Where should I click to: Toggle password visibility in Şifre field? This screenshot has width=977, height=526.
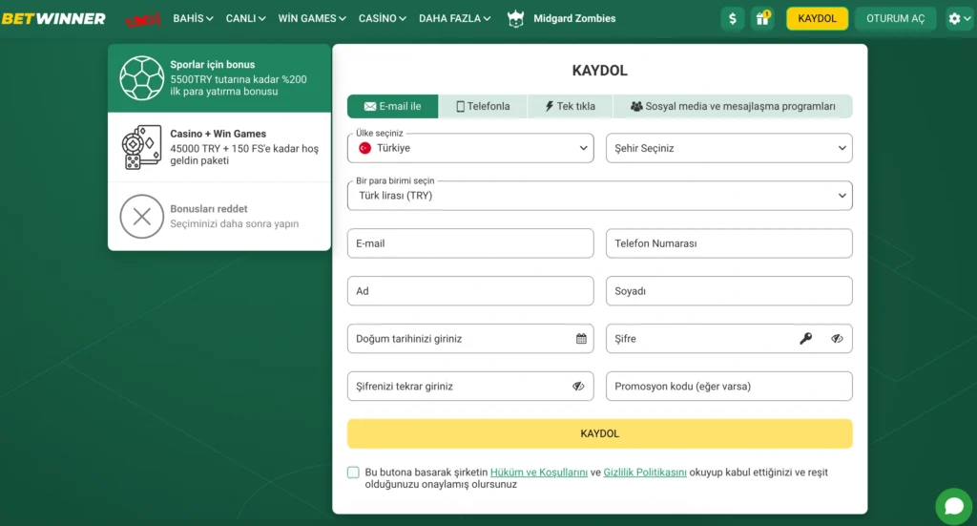pyautogui.click(x=837, y=339)
